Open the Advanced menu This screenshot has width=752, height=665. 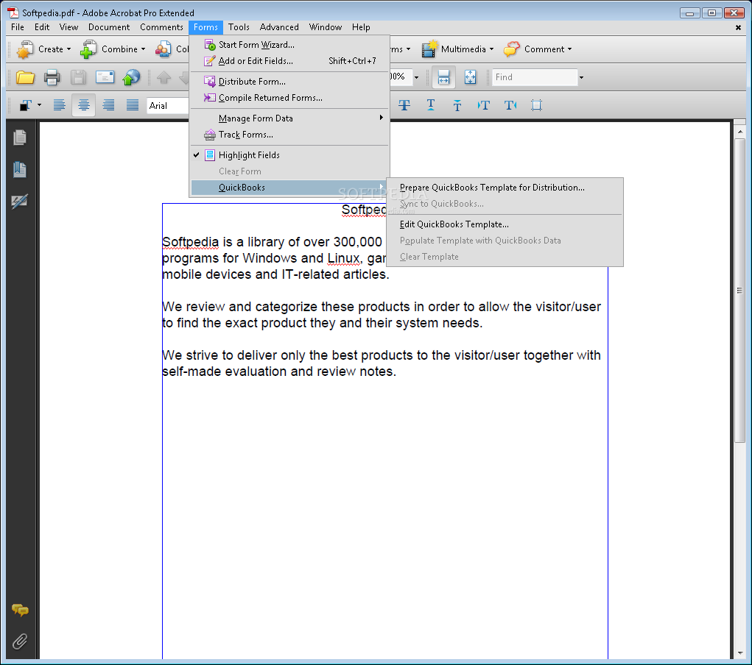pyautogui.click(x=279, y=27)
